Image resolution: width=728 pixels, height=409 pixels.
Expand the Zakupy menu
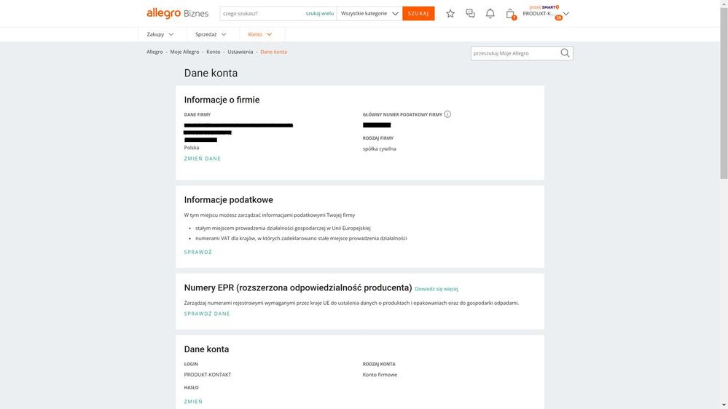click(x=160, y=34)
